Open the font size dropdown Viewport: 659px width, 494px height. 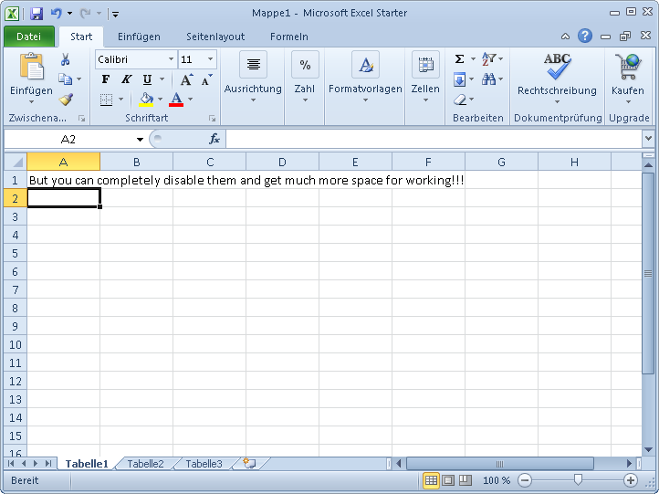click(210, 59)
